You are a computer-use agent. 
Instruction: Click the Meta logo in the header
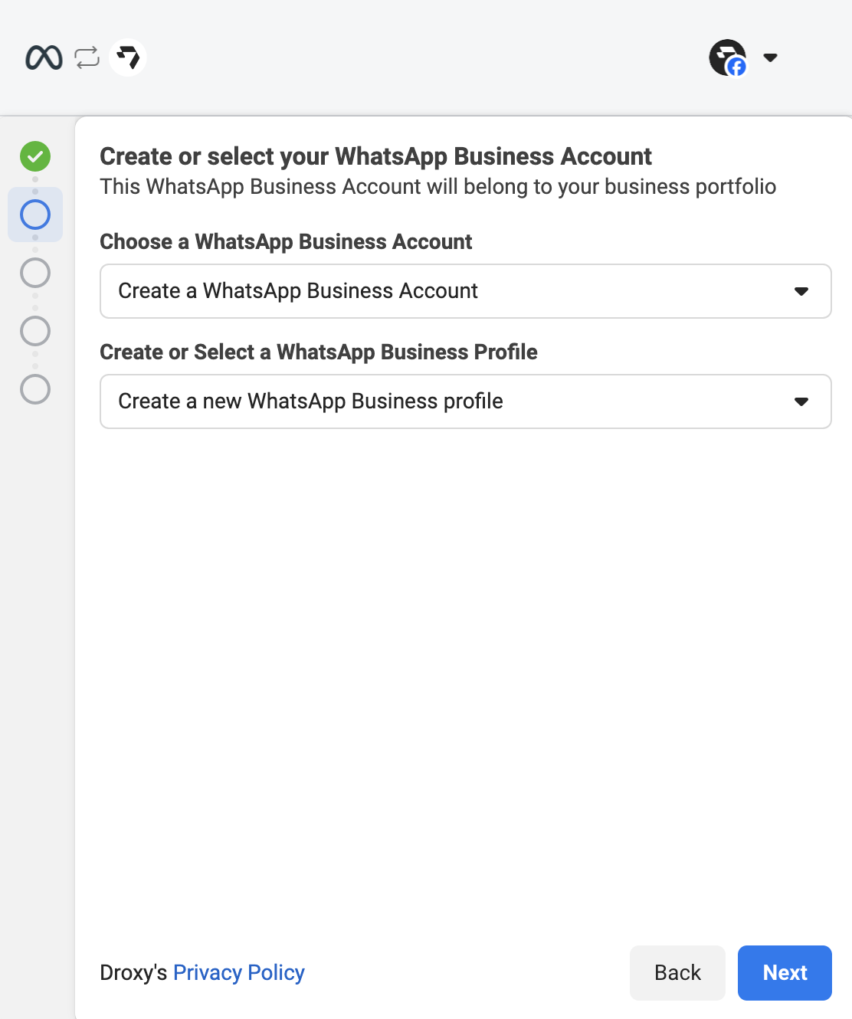pos(44,57)
